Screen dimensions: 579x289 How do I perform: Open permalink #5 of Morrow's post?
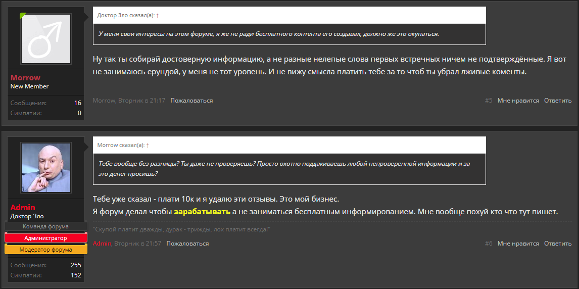pyautogui.click(x=489, y=101)
